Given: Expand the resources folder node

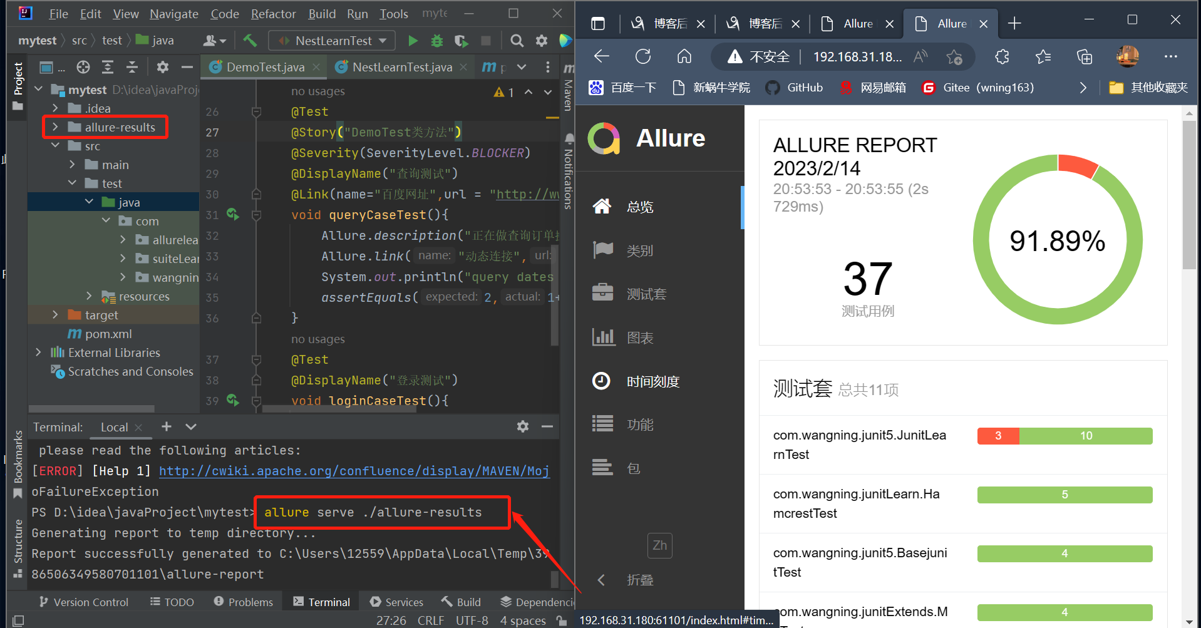Looking at the screenshot, I should point(89,296).
